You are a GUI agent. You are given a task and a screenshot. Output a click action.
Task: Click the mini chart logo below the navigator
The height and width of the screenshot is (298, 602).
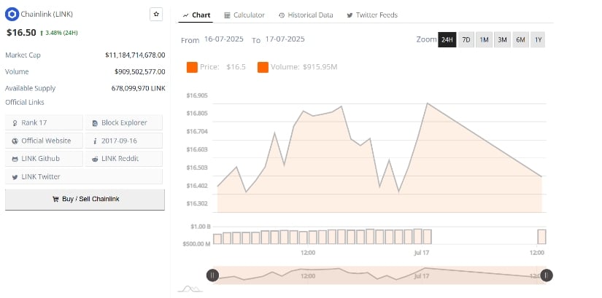click(x=190, y=289)
